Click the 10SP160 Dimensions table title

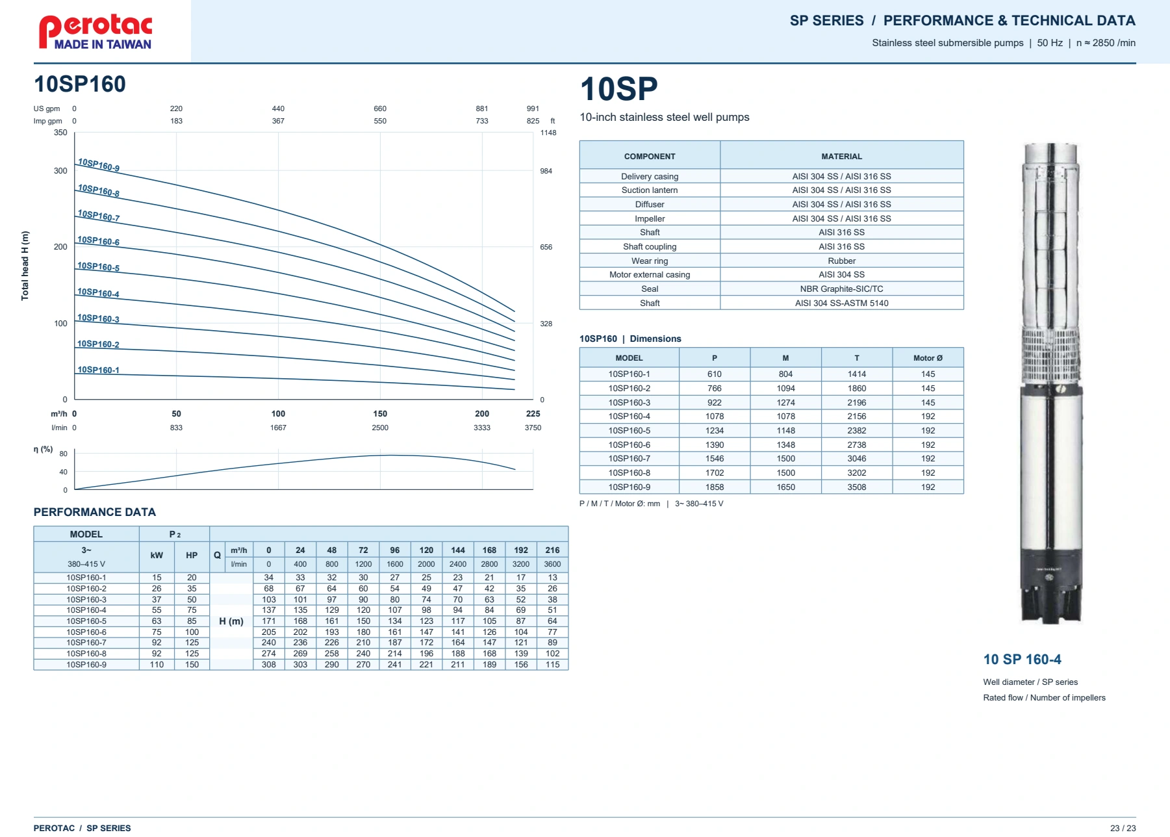coord(630,339)
